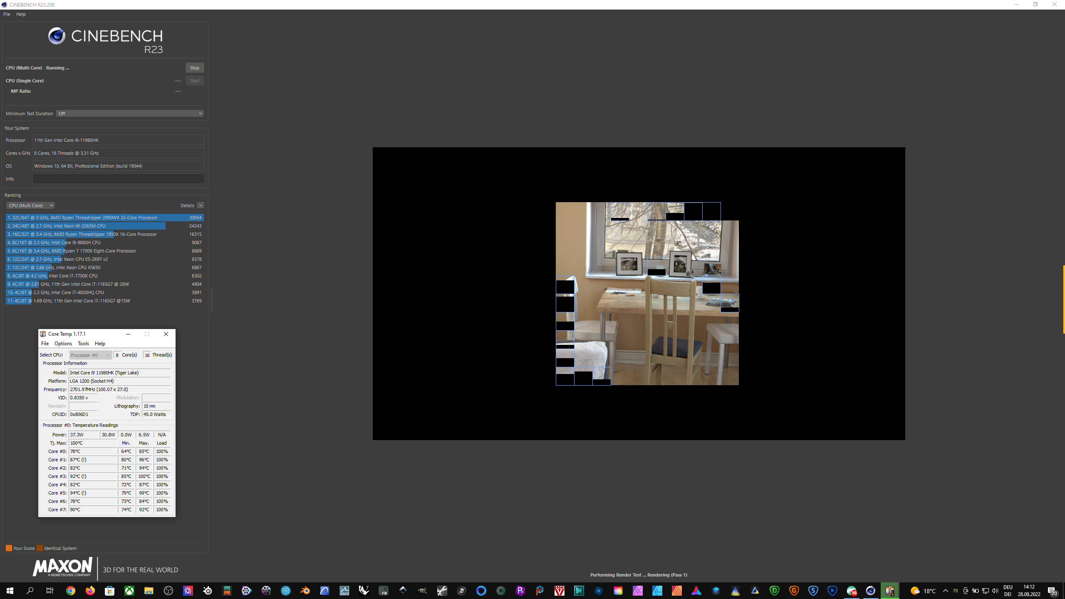
Task: Click the system Info text field
Action: point(118,179)
